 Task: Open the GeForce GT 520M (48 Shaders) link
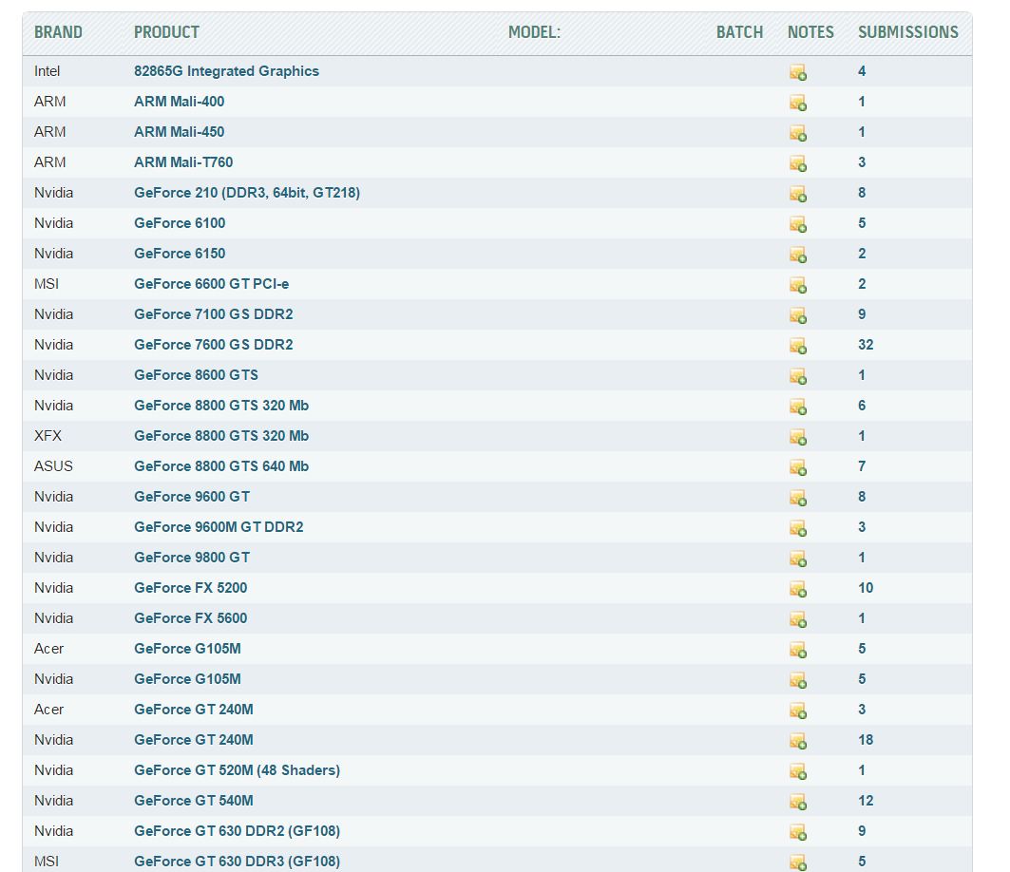[237, 770]
